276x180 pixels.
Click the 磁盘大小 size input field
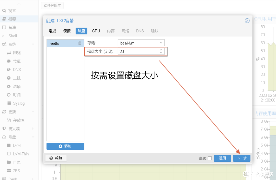point(138,51)
